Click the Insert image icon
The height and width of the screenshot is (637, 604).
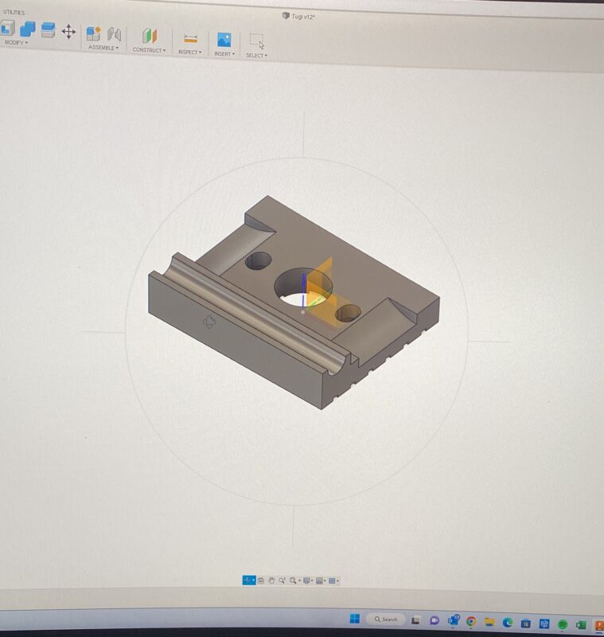224,40
